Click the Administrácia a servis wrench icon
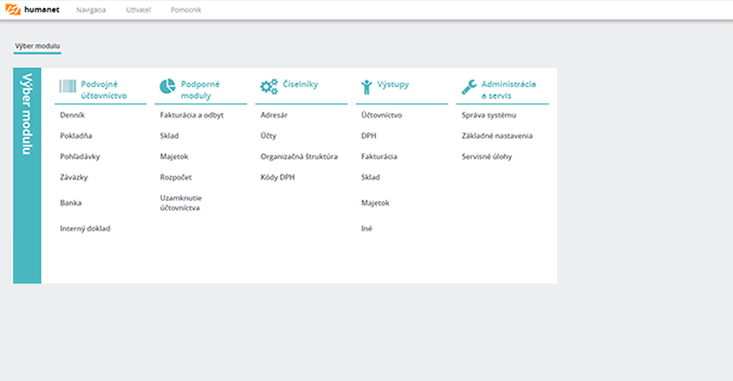Image resolution: width=733 pixels, height=381 pixels. pos(469,87)
